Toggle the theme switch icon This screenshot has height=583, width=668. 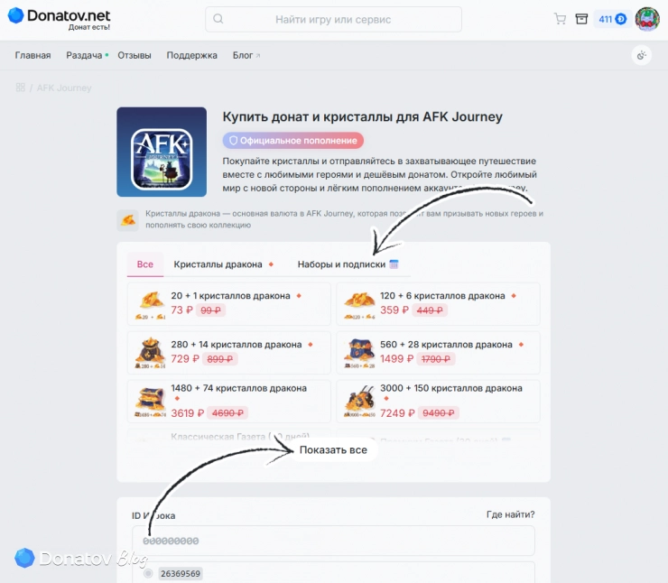[x=641, y=55]
